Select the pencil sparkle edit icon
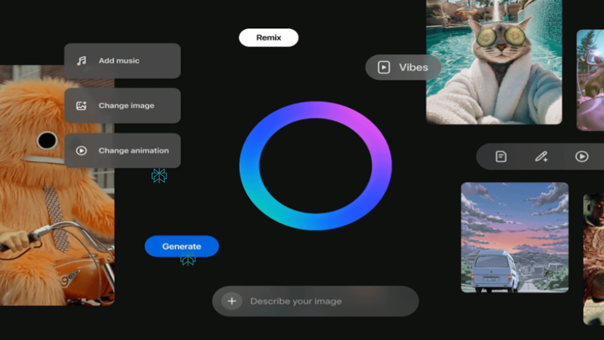Image resolution: width=604 pixels, height=340 pixels. tap(541, 156)
